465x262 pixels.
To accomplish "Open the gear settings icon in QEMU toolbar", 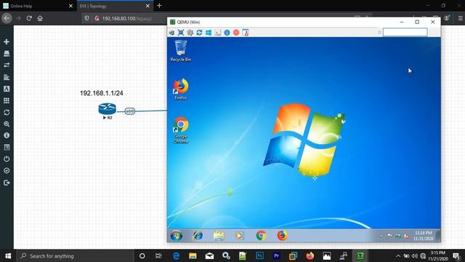I will pos(190,33).
